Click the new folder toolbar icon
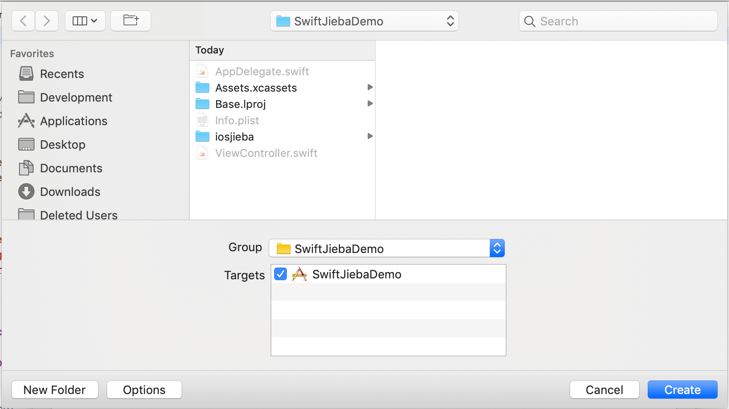729x409 pixels. pos(130,20)
